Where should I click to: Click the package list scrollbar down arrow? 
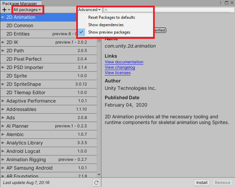pyautogui.click(x=99, y=175)
